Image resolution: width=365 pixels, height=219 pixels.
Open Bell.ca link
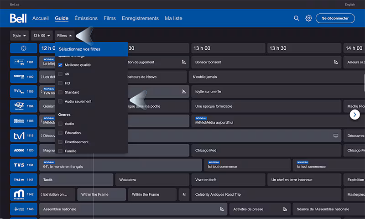pos(15,5)
